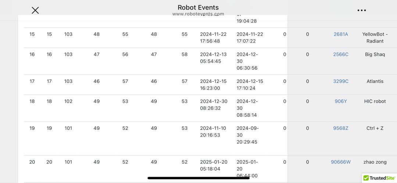Image resolution: width=397 pixels, height=183 pixels.
Task: Tap the Robot Events page title
Action: pos(198,7)
